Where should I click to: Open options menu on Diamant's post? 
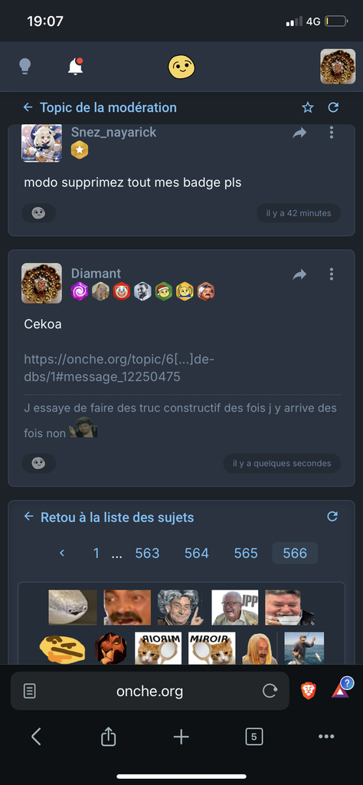[x=331, y=274]
